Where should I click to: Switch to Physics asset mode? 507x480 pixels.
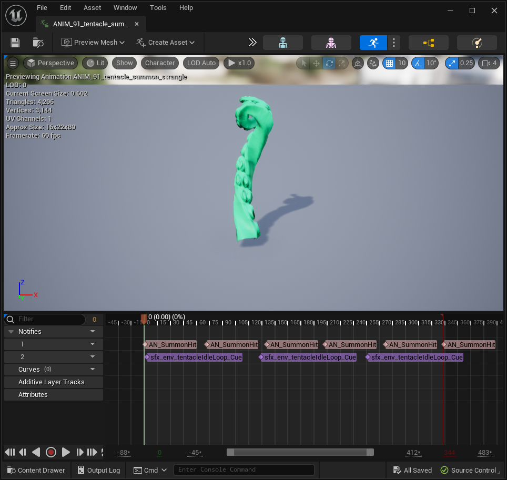tap(477, 43)
